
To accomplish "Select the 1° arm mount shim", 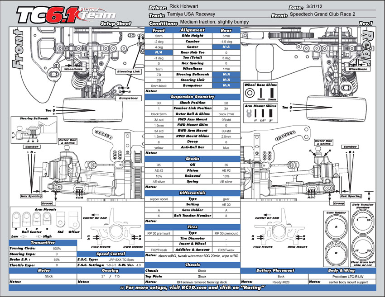I will pos(255,113).
